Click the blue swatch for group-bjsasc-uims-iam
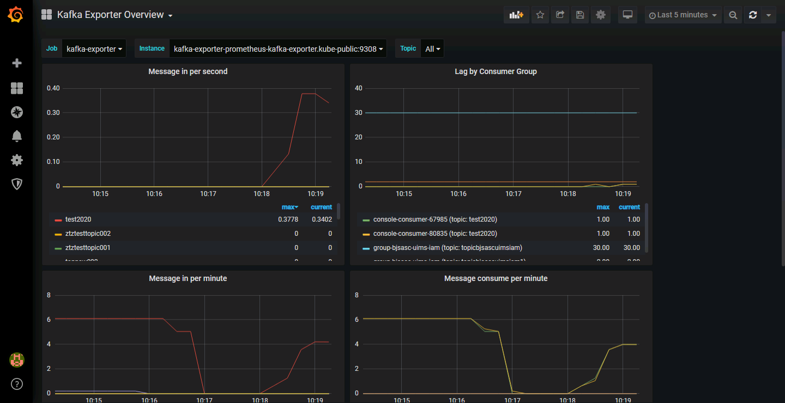785x403 pixels. [x=366, y=248]
